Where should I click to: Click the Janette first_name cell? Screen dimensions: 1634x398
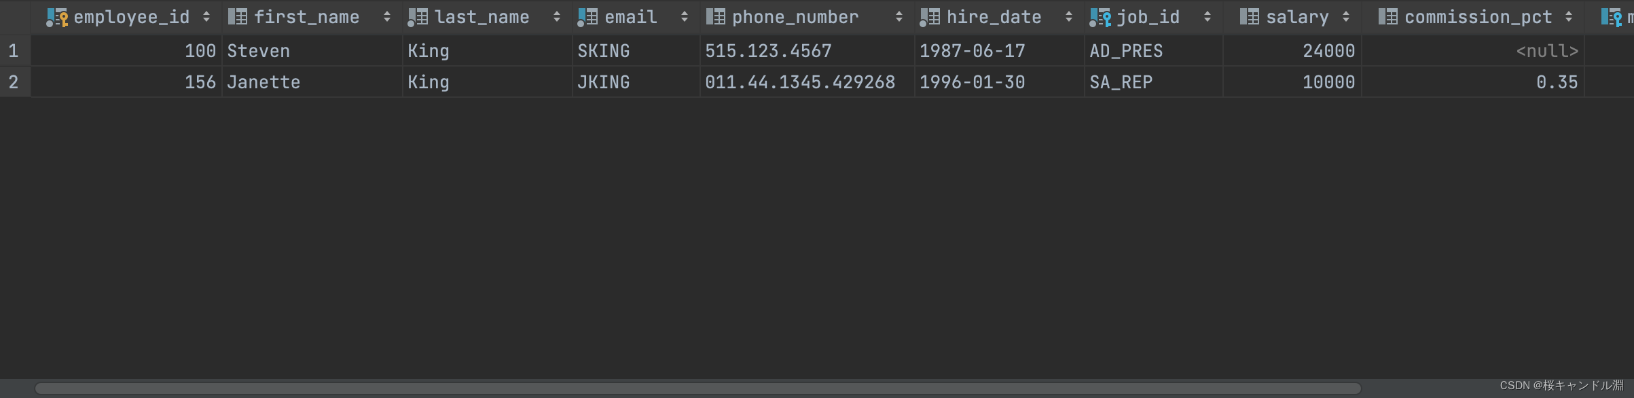tap(264, 82)
